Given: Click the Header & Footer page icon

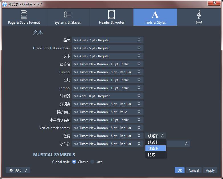Looking at the screenshot, I should click(112, 15).
